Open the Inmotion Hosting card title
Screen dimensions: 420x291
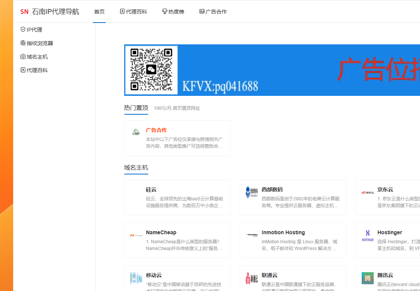tap(283, 232)
